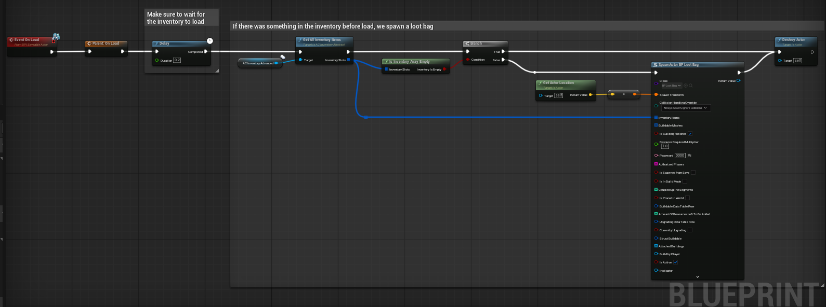
Task: Click the plus icon beside BP Loot Bag class
Action: (686, 86)
